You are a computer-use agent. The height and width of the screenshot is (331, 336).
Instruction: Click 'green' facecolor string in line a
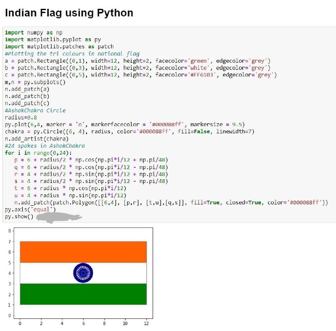[x=198, y=61]
